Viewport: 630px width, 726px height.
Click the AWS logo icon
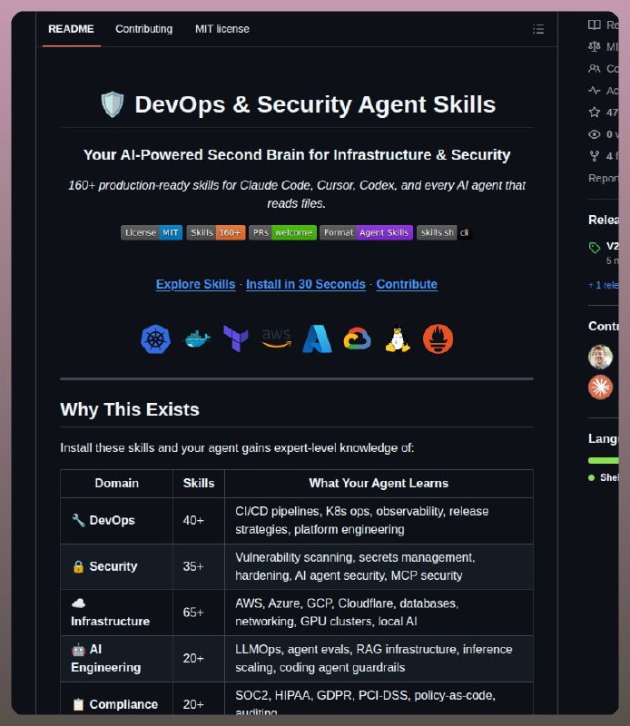277,338
